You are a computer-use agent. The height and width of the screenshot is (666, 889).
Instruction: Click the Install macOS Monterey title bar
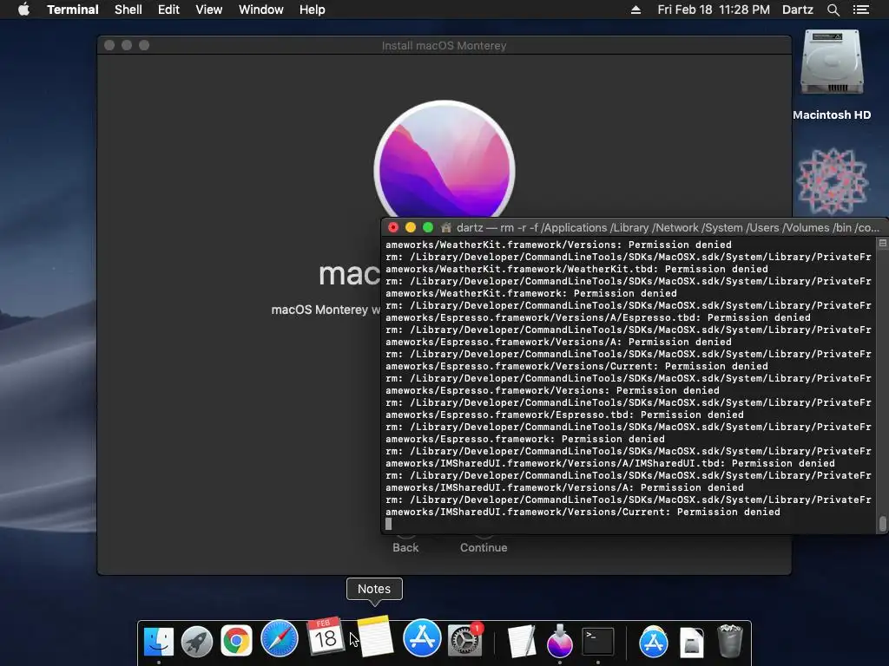click(444, 45)
